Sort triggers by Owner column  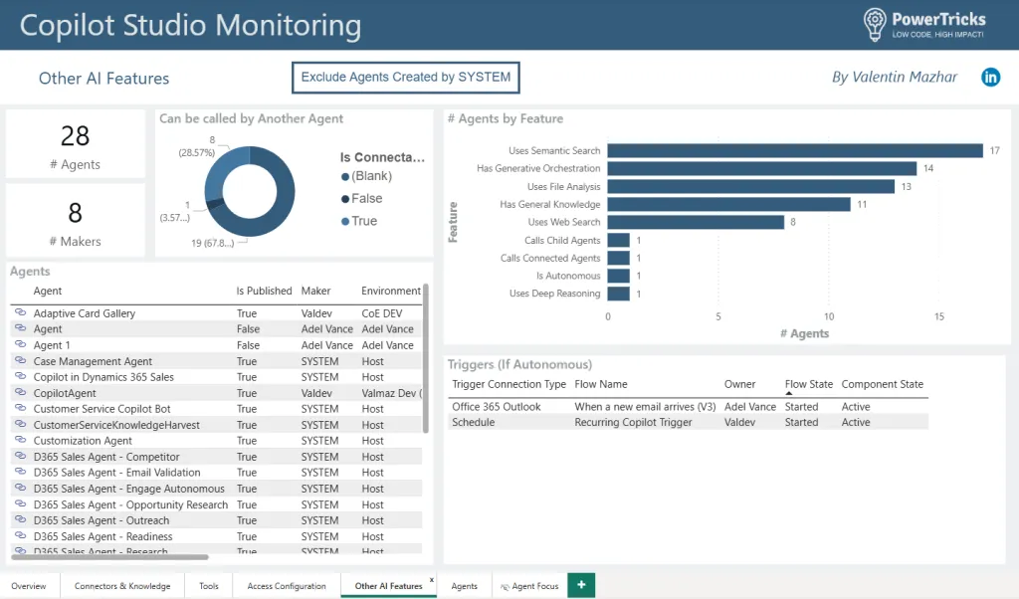pos(739,384)
